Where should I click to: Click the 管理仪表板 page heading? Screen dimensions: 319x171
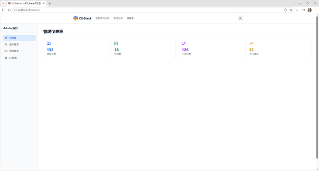53,31
